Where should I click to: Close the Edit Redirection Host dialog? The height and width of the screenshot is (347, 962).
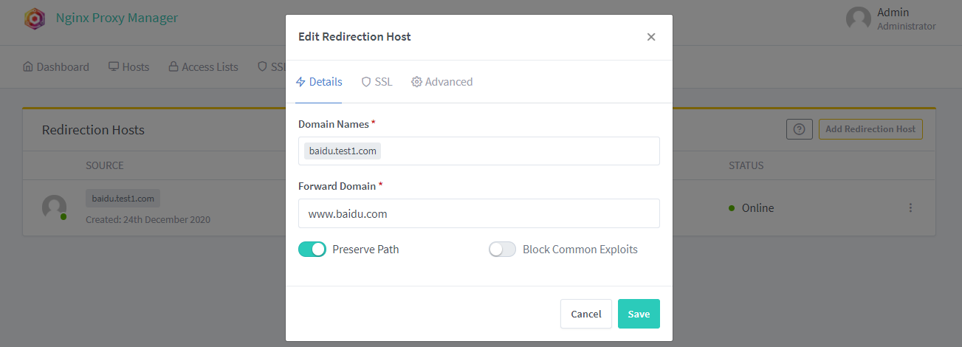click(x=650, y=37)
